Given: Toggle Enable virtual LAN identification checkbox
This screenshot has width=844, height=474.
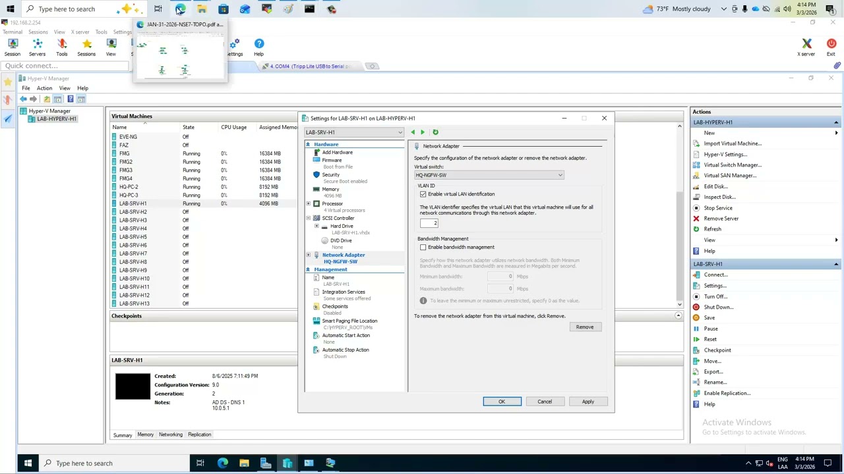Looking at the screenshot, I should click(423, 194).
